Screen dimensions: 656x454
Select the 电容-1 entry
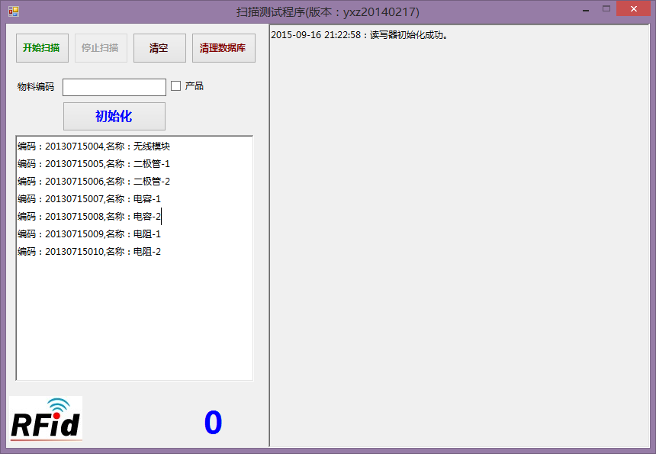coord(88,198)
